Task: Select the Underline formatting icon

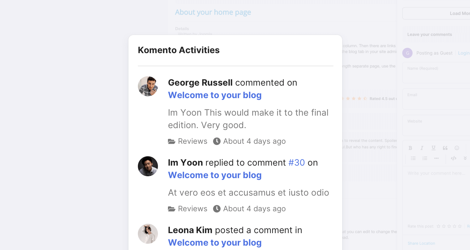Action: coord(434,148)
